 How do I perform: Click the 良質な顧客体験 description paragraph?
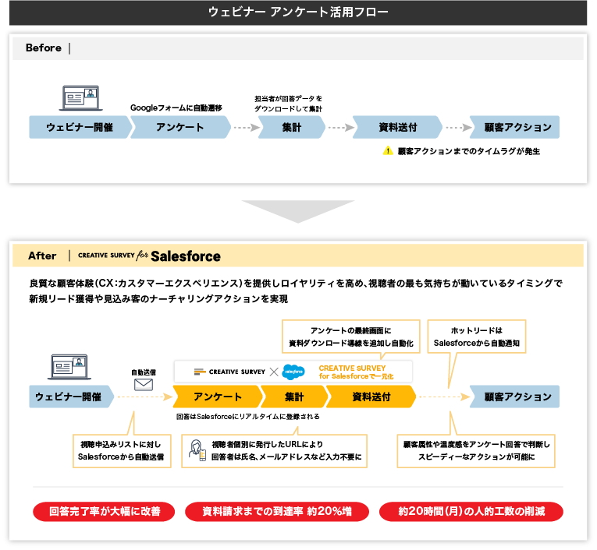pyautogui.click(x=296, y=291)
